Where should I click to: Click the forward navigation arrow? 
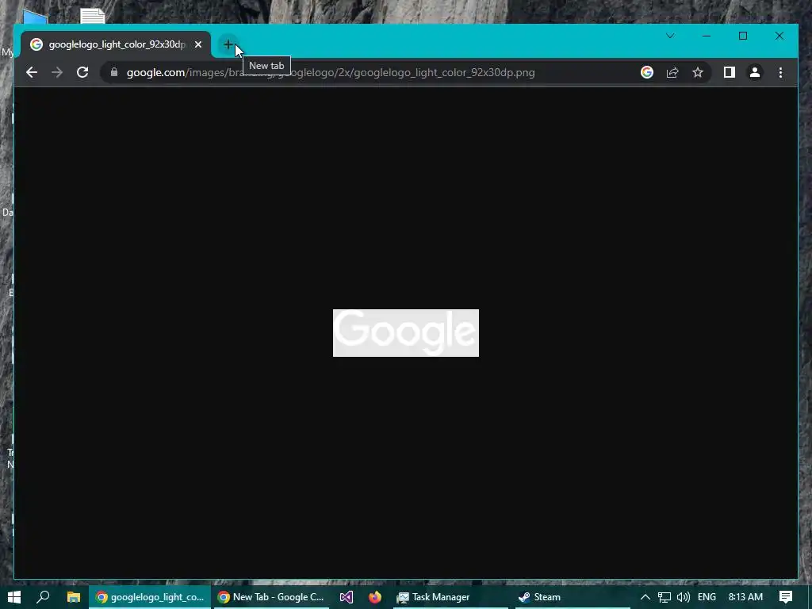click(57, 72)
